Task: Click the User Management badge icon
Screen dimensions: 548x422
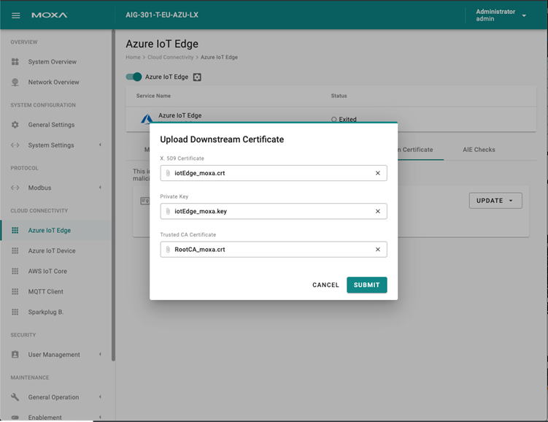Action: point(15,354)
